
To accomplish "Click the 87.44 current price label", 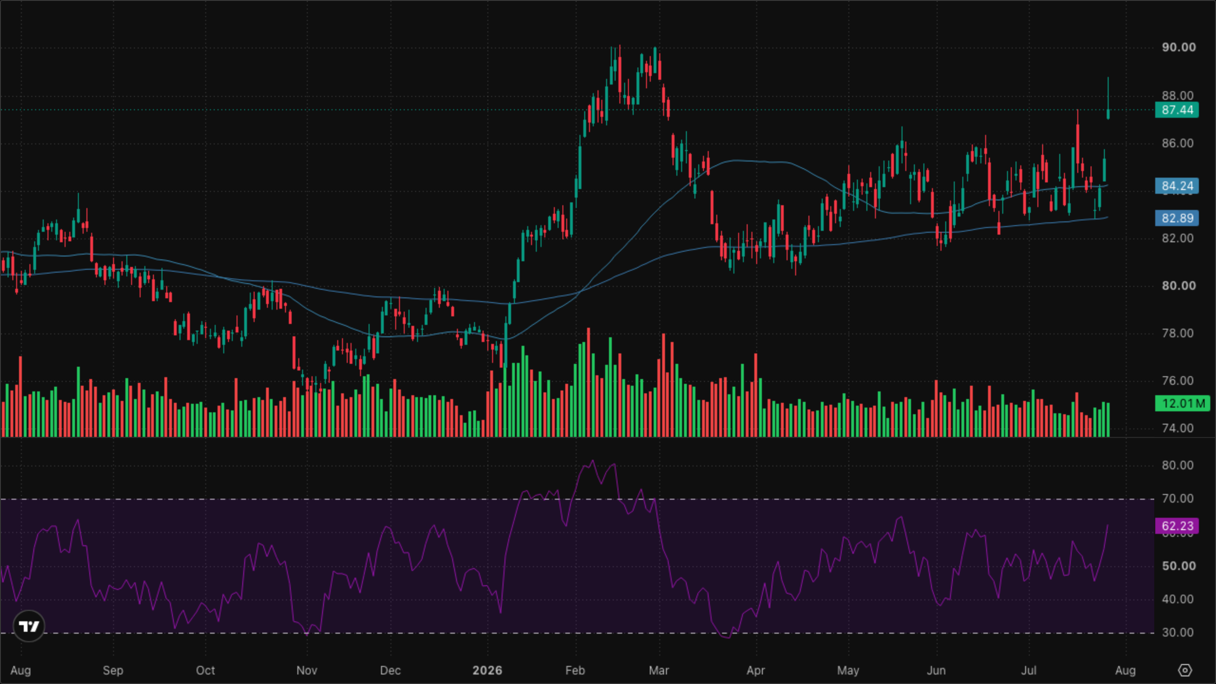I will [1177, 110].
